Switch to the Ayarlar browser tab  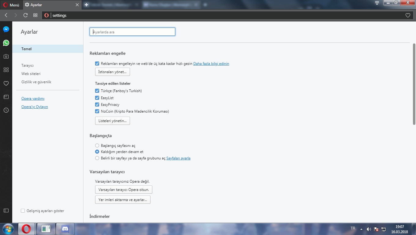pos(52,5)
